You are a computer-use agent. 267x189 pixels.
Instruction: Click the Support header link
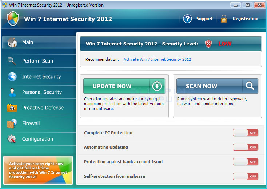(x=204, y=19)
